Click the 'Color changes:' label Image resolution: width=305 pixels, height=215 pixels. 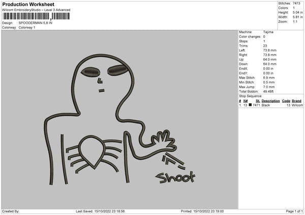pos(250,37)
